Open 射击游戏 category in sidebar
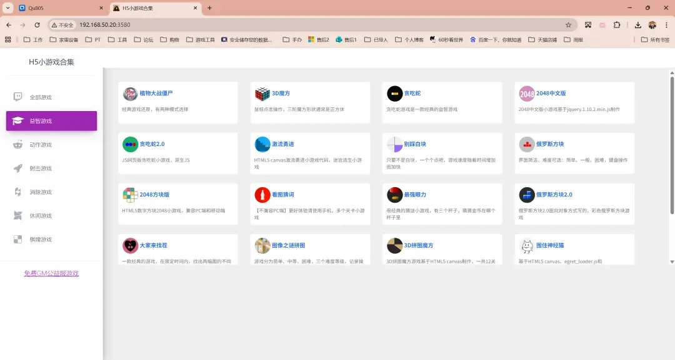 [x=41, y=168]
